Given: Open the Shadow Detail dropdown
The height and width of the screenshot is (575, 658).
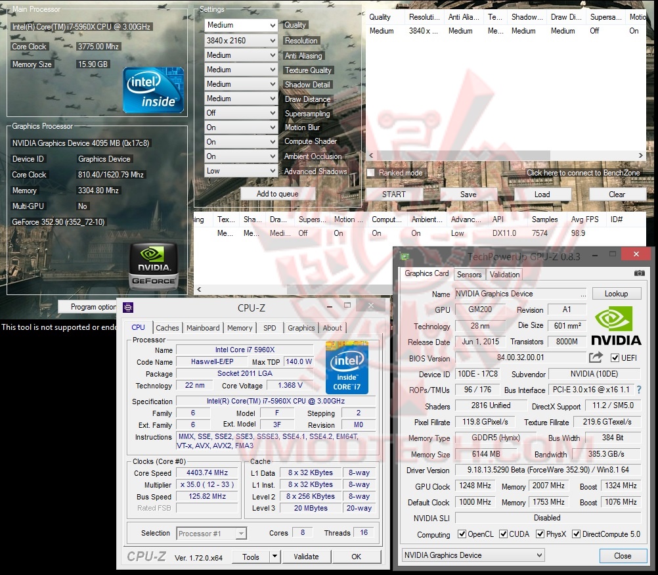Looking at the screenshot, I should click(241, 84).
